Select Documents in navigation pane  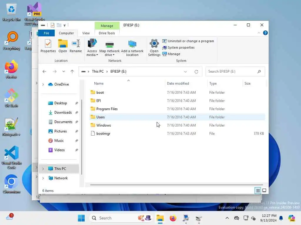point(60,122)
